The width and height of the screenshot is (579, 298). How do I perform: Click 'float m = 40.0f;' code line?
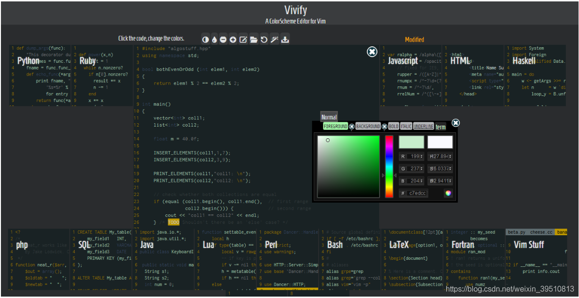point(176,139)
